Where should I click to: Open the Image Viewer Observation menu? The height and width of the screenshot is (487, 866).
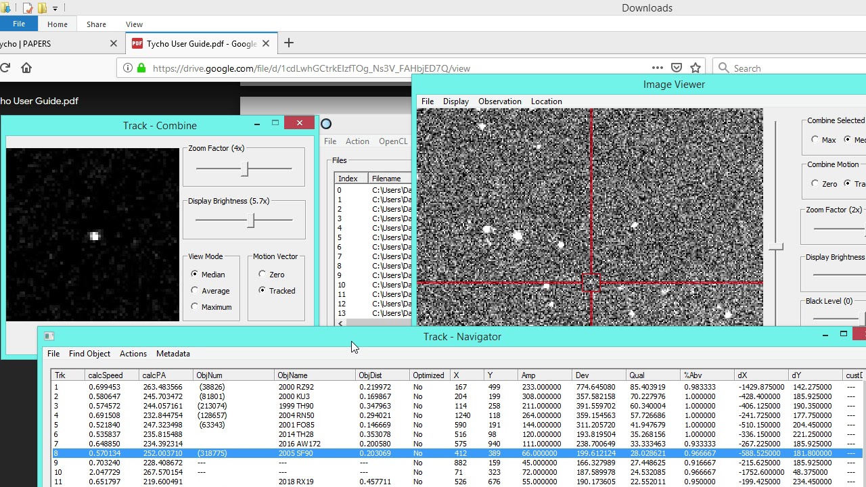[499, 101]
